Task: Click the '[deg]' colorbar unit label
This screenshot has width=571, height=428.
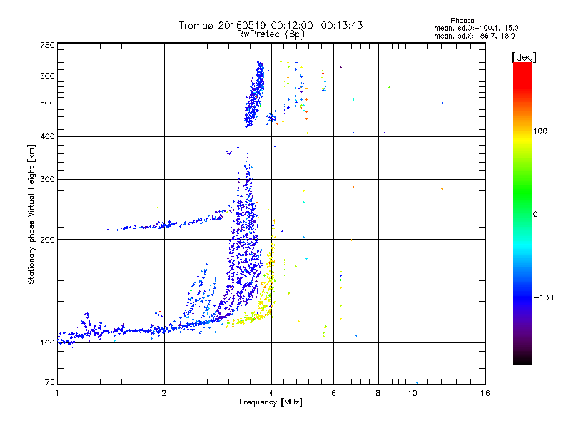Action: [524, 57]
